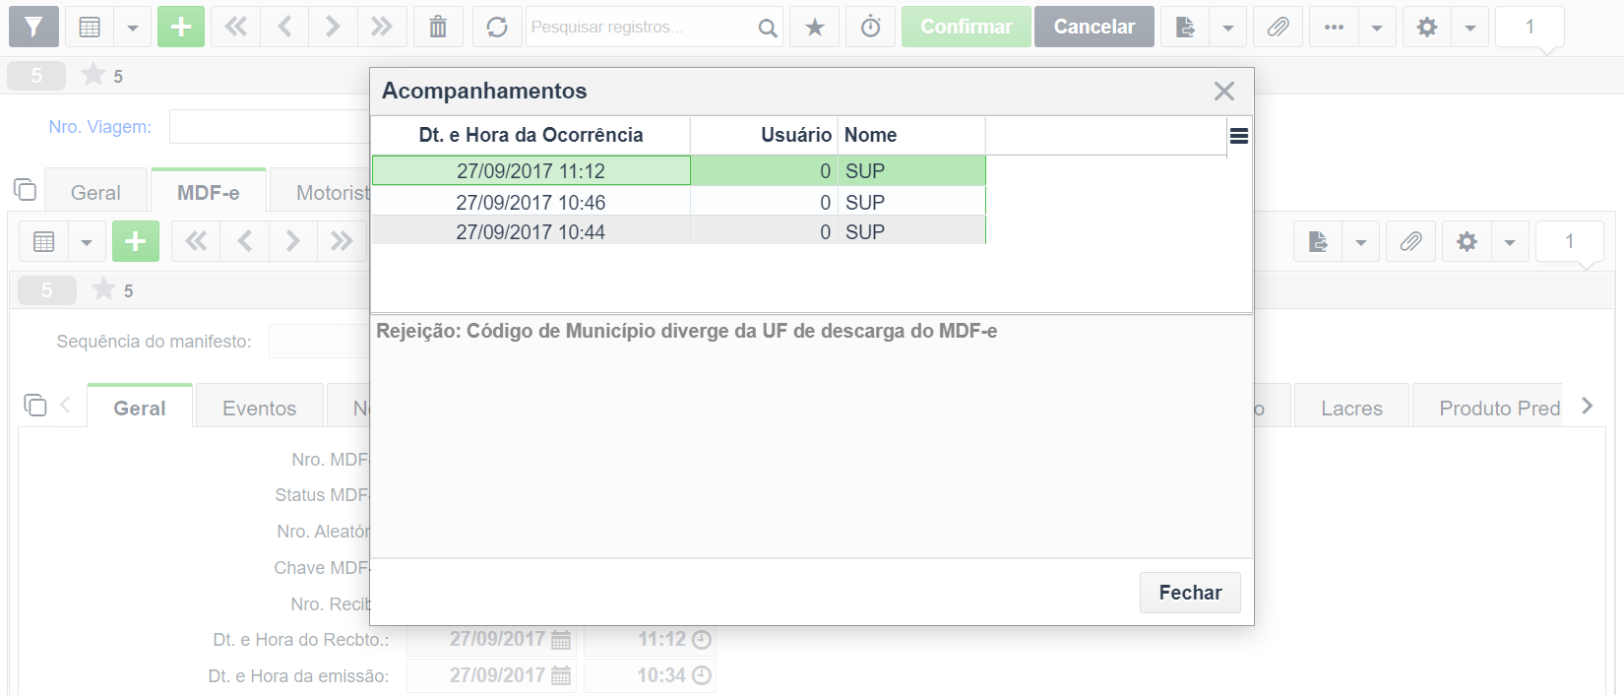Click the Nro. Viagem link label
The height and width of the screenshot is (695, 1624).
tap(100, 126)
